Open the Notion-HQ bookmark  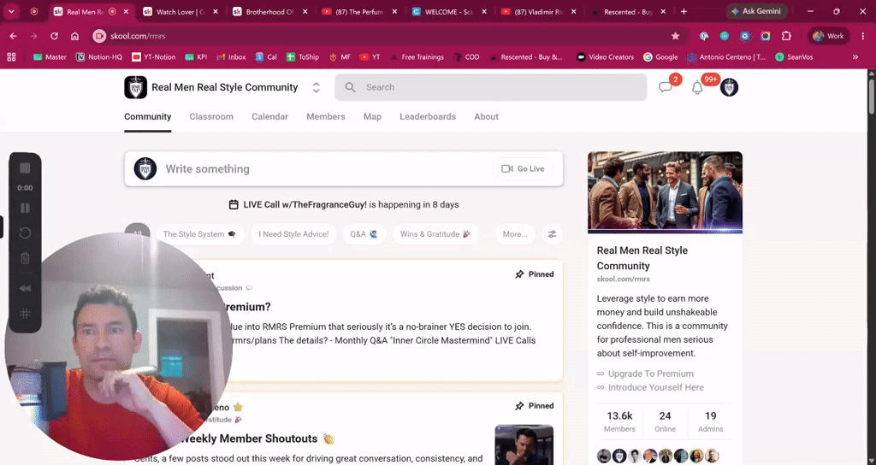(x=99, y=57)
